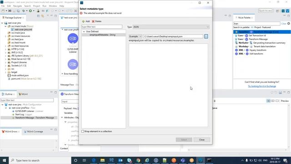Click the Run green toolbar icon

click(x=30, y=11)
